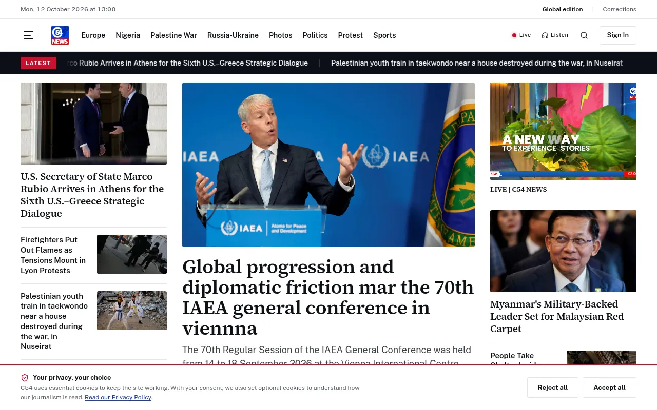
Task: Click the 12 October 2026 date text
Action: pyautogui.click(x=68, y=9)
